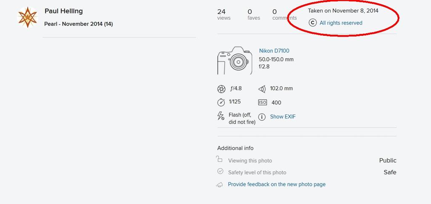Click the Public viewing privacy setting

[x=388, y=160]
